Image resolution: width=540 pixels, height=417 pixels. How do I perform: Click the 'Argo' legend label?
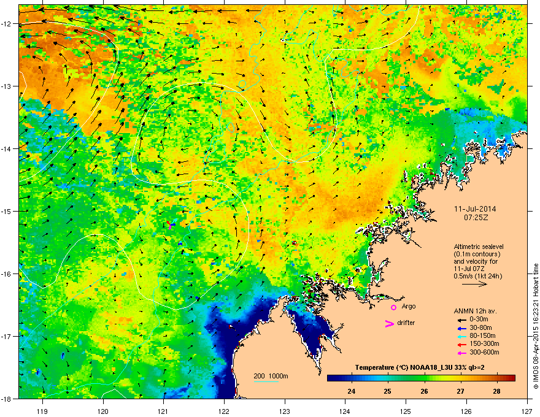click(x=409, y=306)
